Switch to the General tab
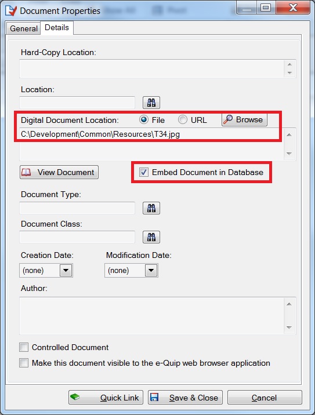 tap(24, 28)
